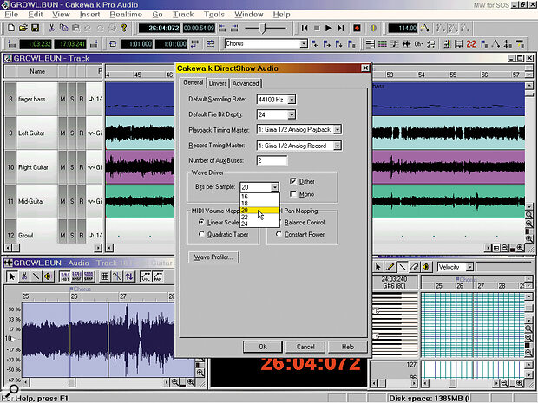538x403 pixels.
Task: Open the Track menu
Action: click(x=183, y=15)
